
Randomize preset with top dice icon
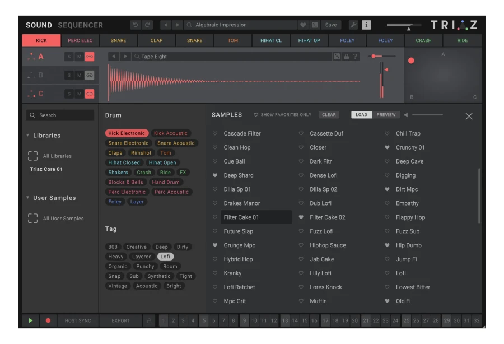315,25
